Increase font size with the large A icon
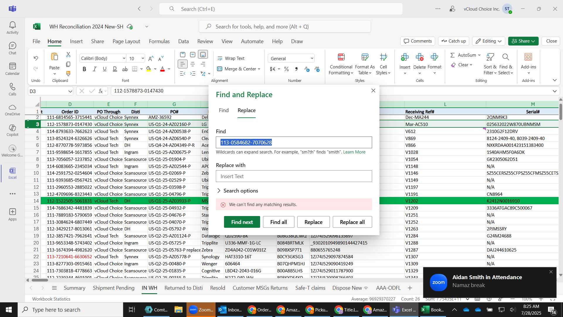 click(151, 58)
